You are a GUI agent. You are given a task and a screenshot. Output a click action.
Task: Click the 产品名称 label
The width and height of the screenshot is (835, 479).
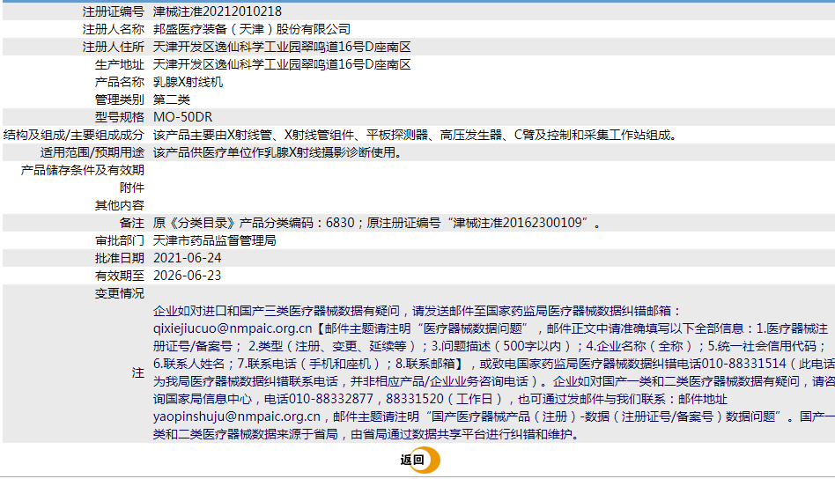click(119, 82)
